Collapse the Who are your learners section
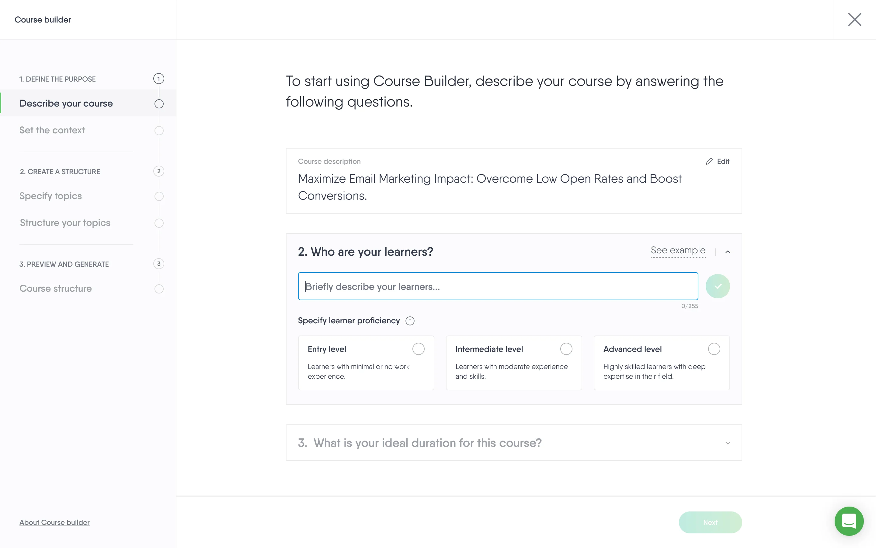Image resolution: width=876 pixels, height=548 pixels. (x=728, y=251)
